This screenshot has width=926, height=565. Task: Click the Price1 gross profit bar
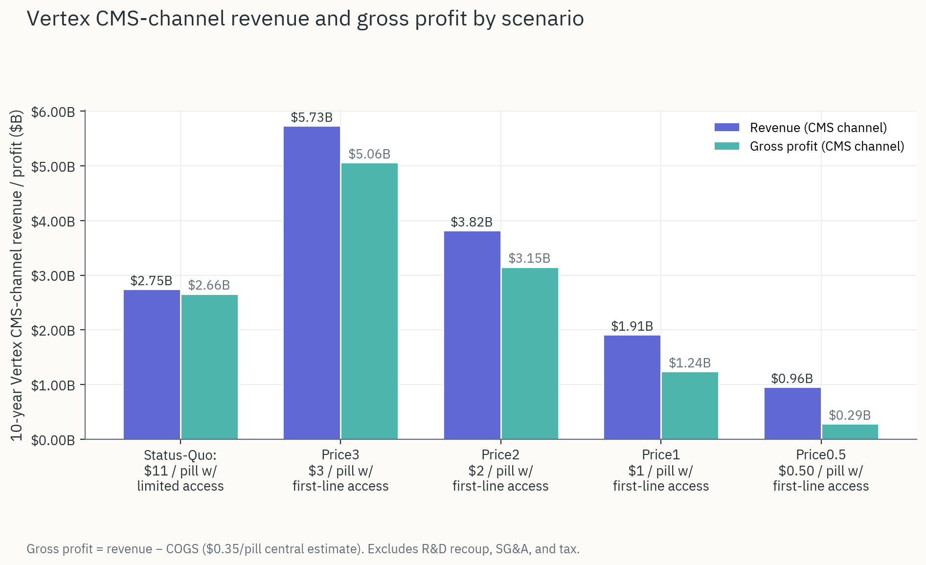(x=690, y=406)
